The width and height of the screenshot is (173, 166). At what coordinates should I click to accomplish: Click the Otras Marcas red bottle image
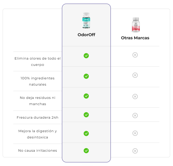click(x=135, y=25)
